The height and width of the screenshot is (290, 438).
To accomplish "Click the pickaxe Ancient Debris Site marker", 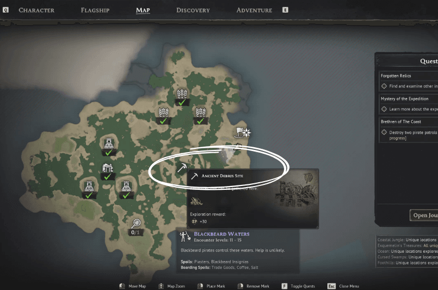I will tap(182, 168).
